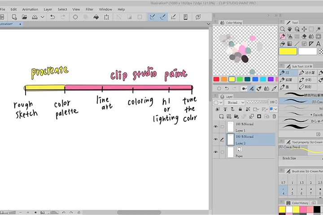Viewport: 323px width, 215px height.
Task: Open the Normal blending mode dropdown
Action: click(235, 102)
